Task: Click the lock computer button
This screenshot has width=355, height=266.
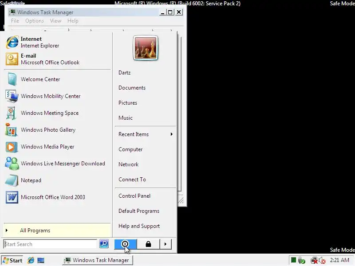Action: [148, 244]
